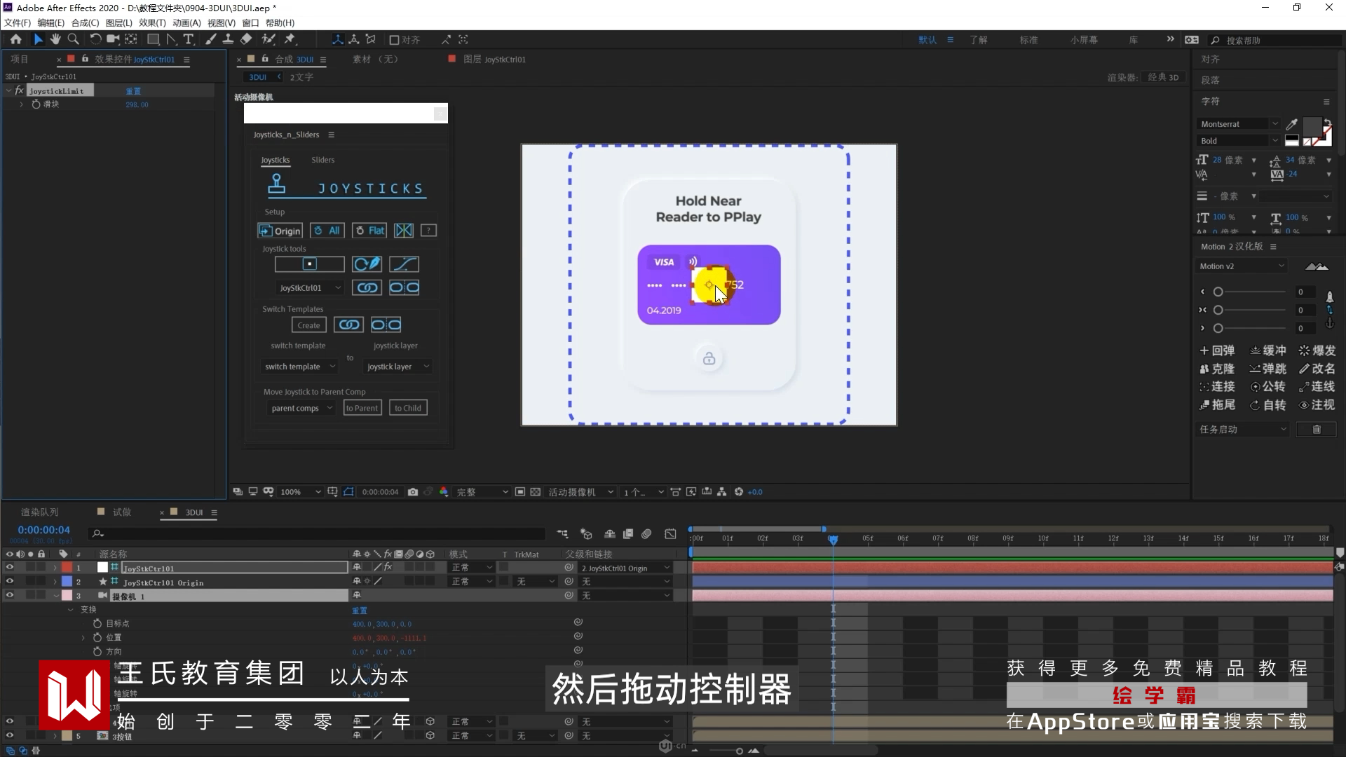
Task: Switch to the Sliders tab
Action: [322, 160]
